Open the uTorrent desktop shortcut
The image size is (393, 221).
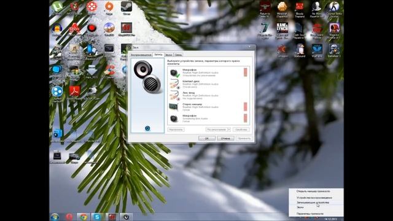coord(57,7)
